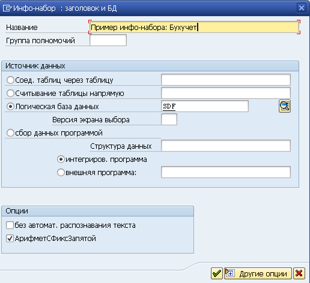The height and width of the screenshot is (283, 310).
Task: Click the Структура данных input field
Action: coord(226,146)
